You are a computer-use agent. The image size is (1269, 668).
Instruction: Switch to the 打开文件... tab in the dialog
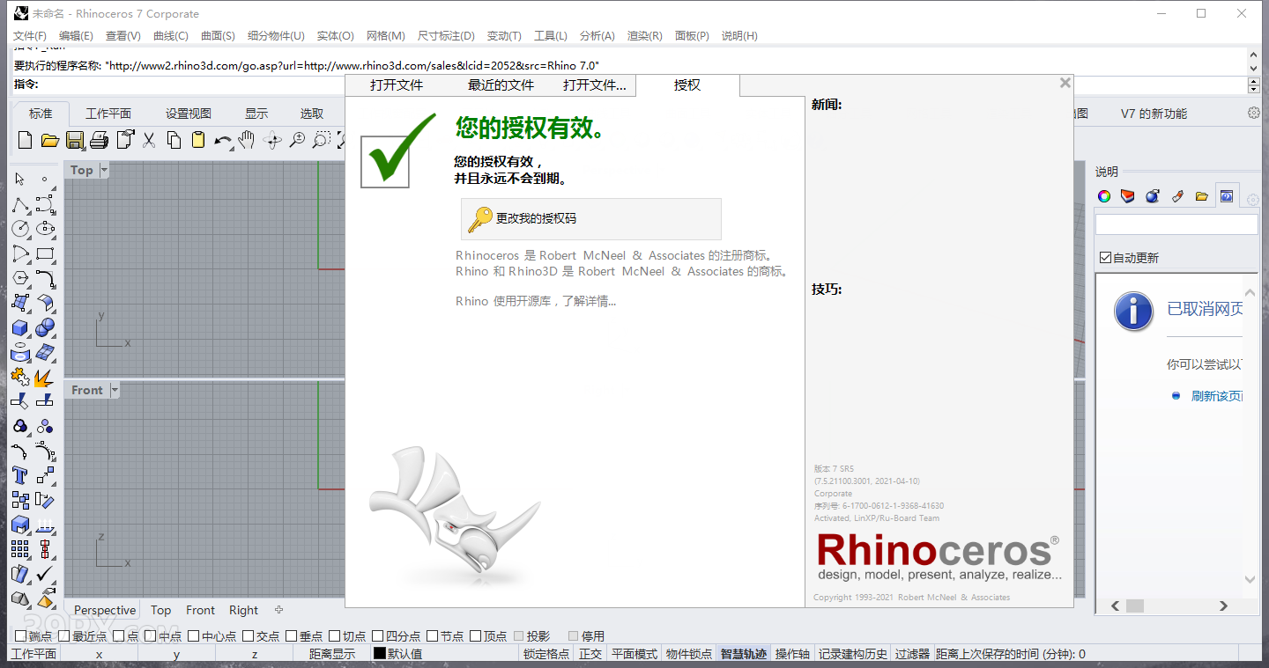point(595,85)
